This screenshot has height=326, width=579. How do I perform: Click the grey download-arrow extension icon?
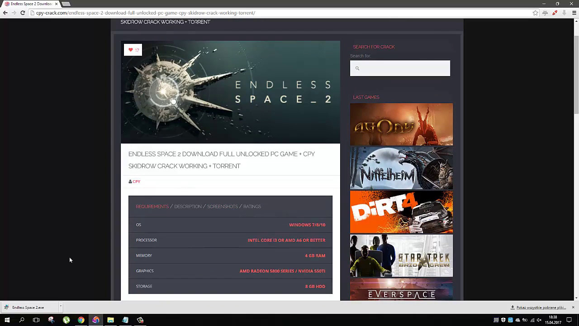(x=564, y=13)
